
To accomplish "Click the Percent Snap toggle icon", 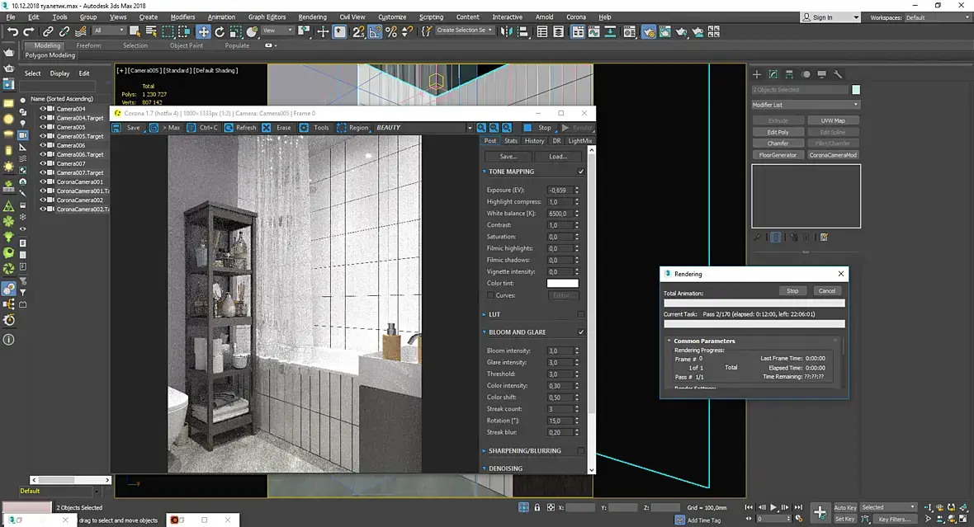I will (391, 31).
